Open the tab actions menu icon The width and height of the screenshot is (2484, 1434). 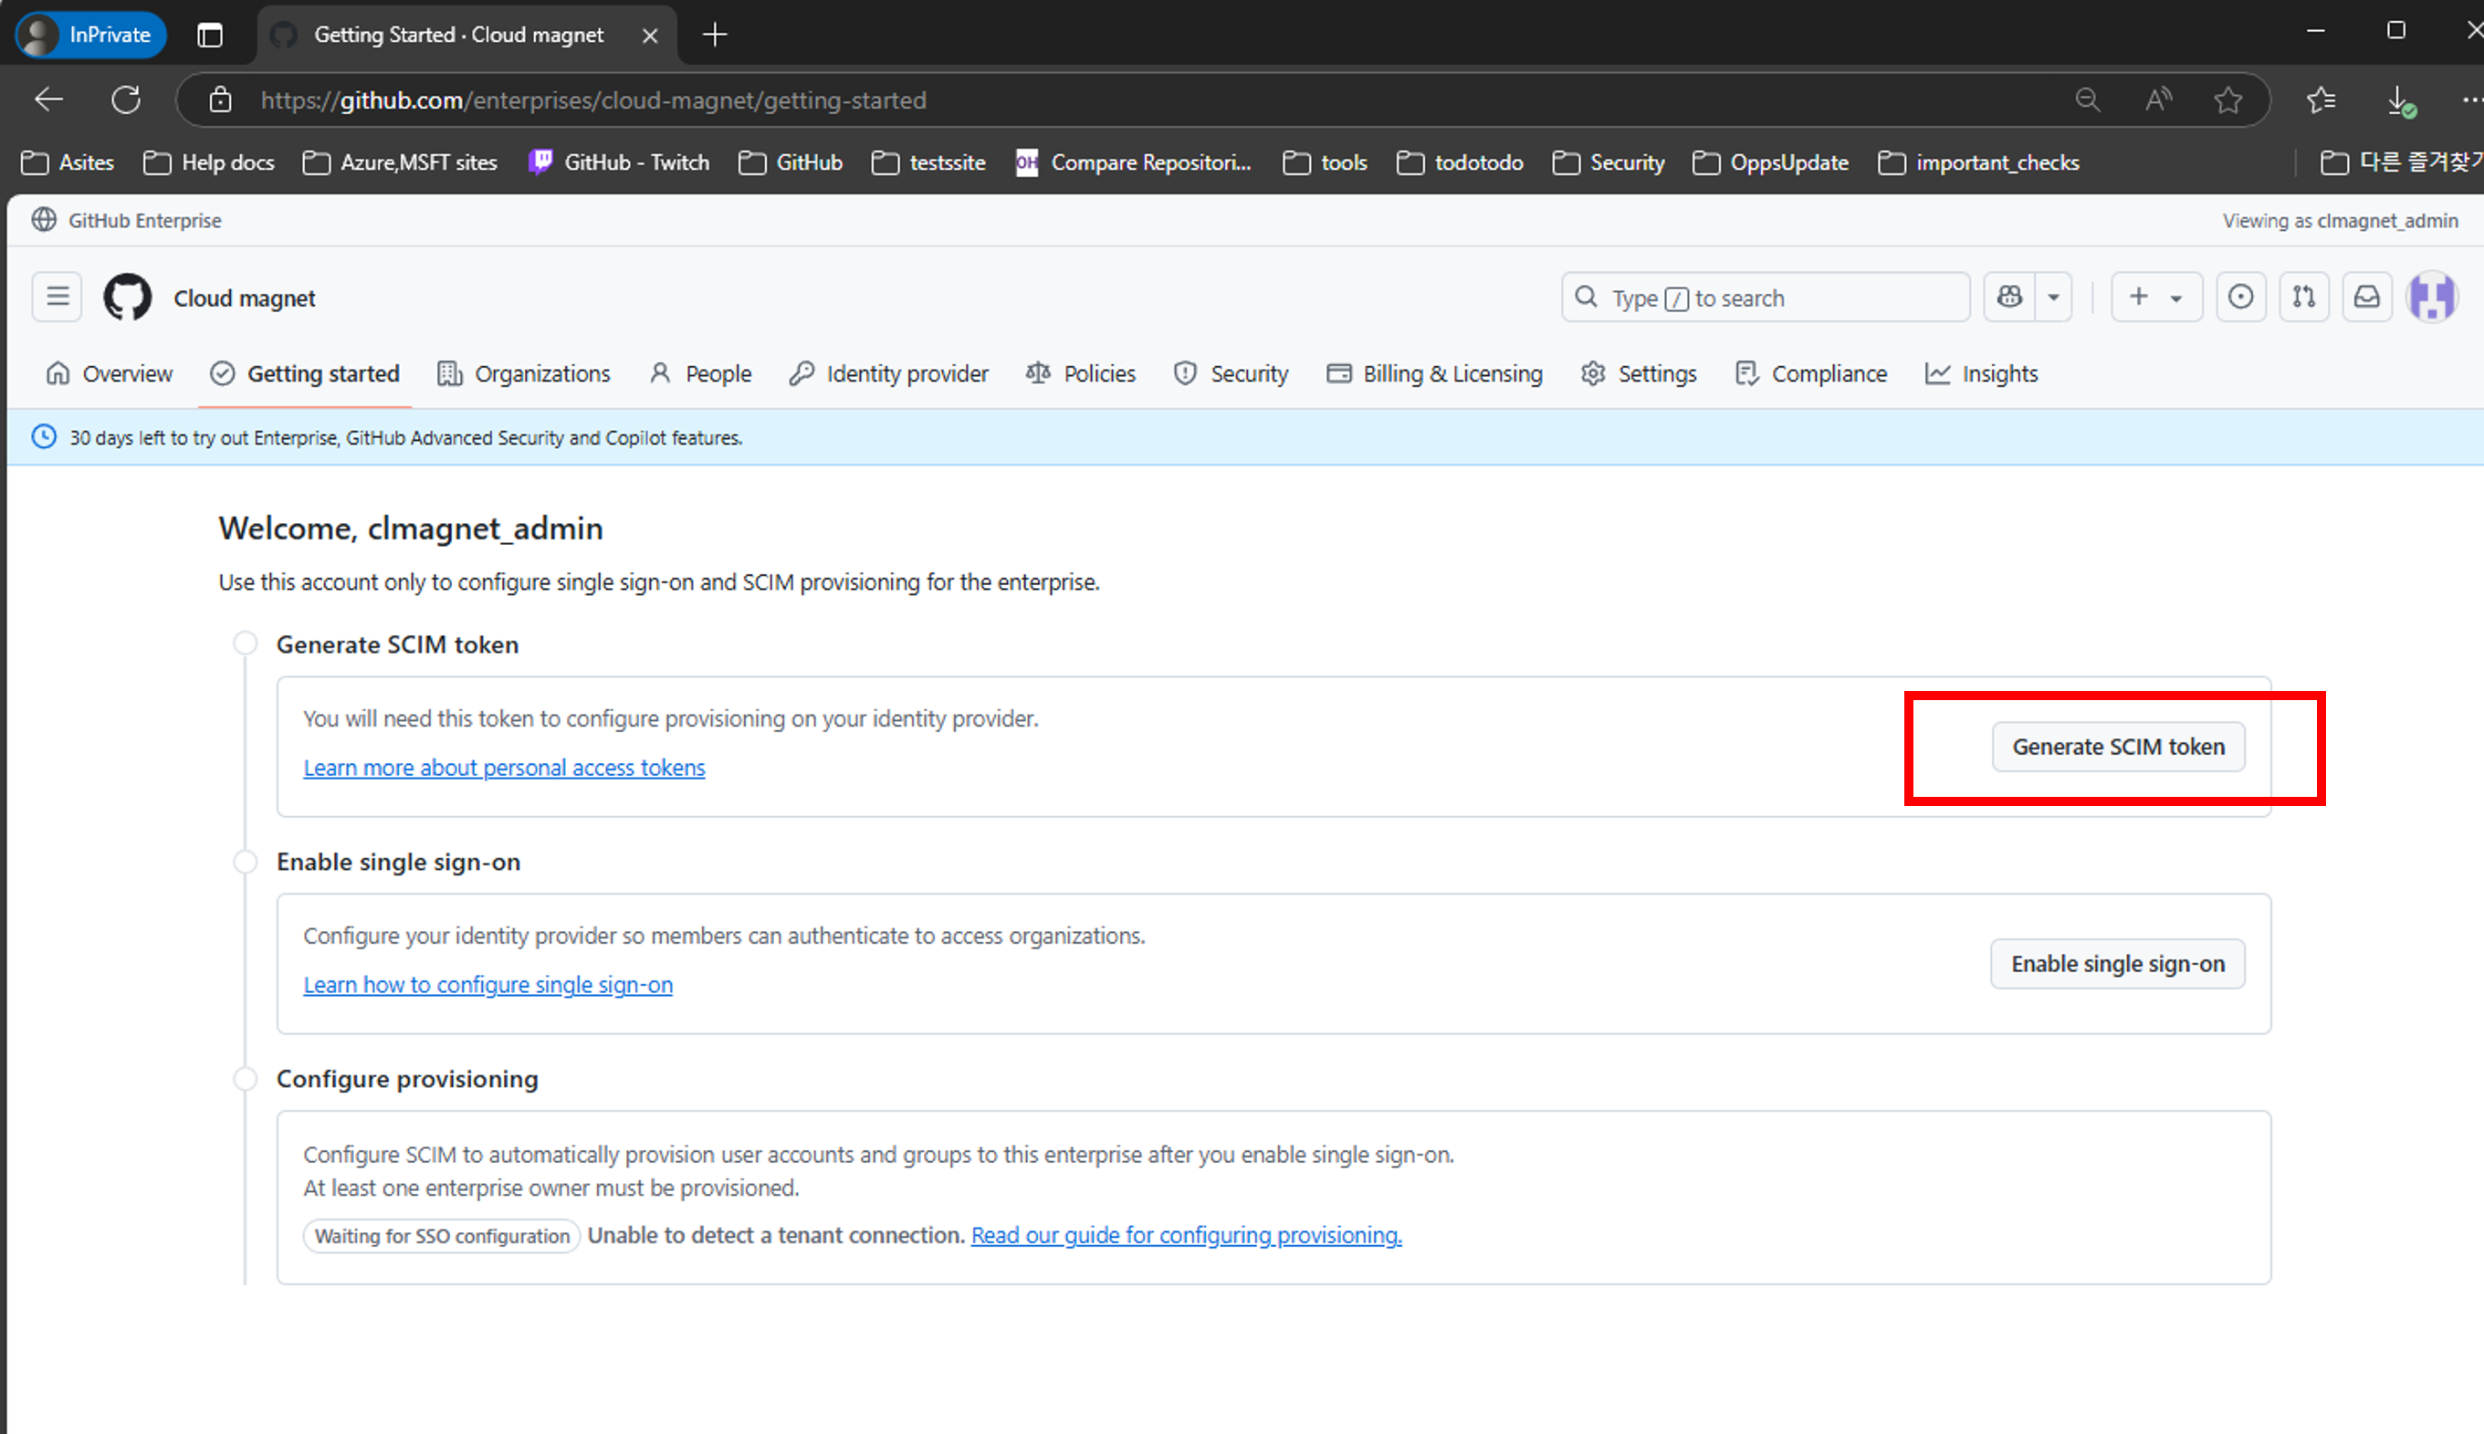coord(210,35)
